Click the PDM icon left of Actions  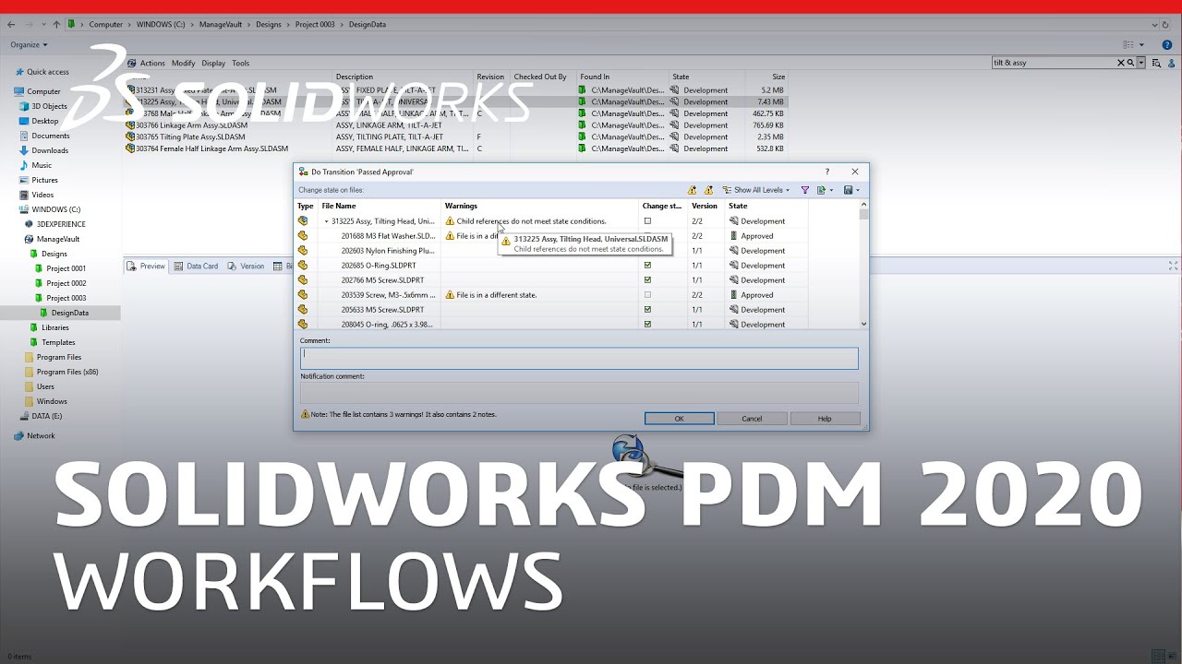132,64
